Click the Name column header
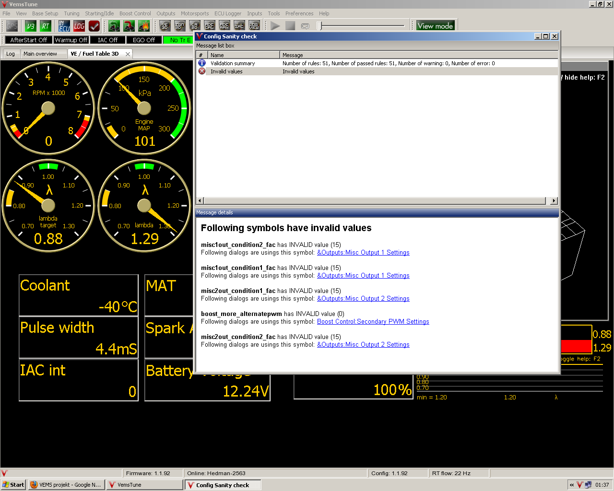This screenshot has width=614, height=491. coord(244,55)
